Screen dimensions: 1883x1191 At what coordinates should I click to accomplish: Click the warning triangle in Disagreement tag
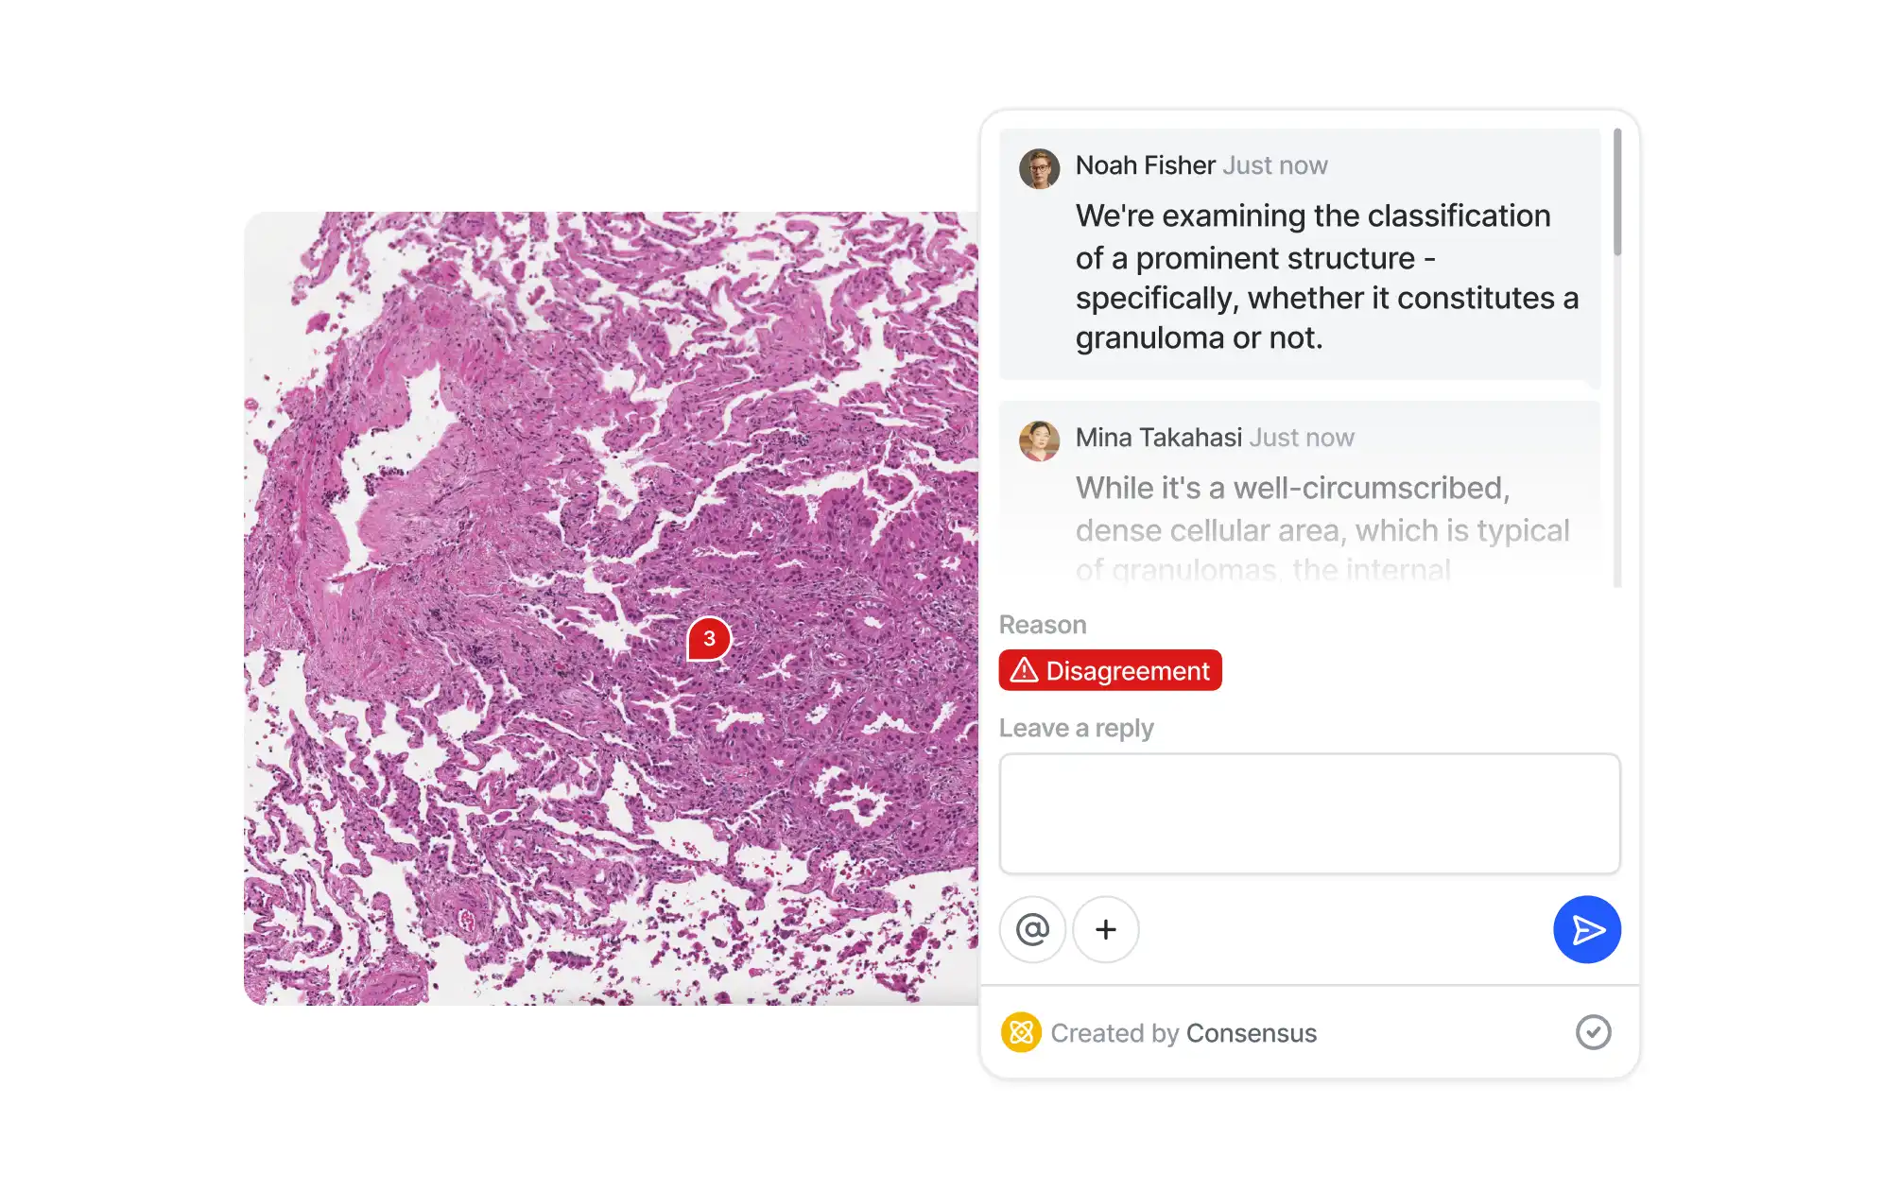point(1024,670)
